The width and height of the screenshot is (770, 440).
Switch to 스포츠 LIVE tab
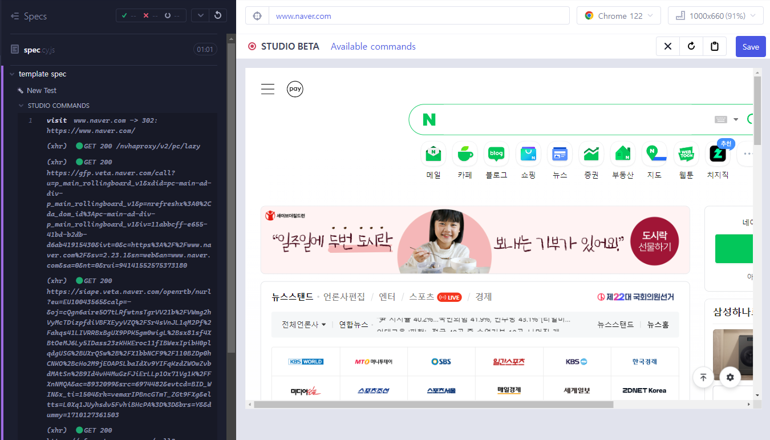coord(435,297)
